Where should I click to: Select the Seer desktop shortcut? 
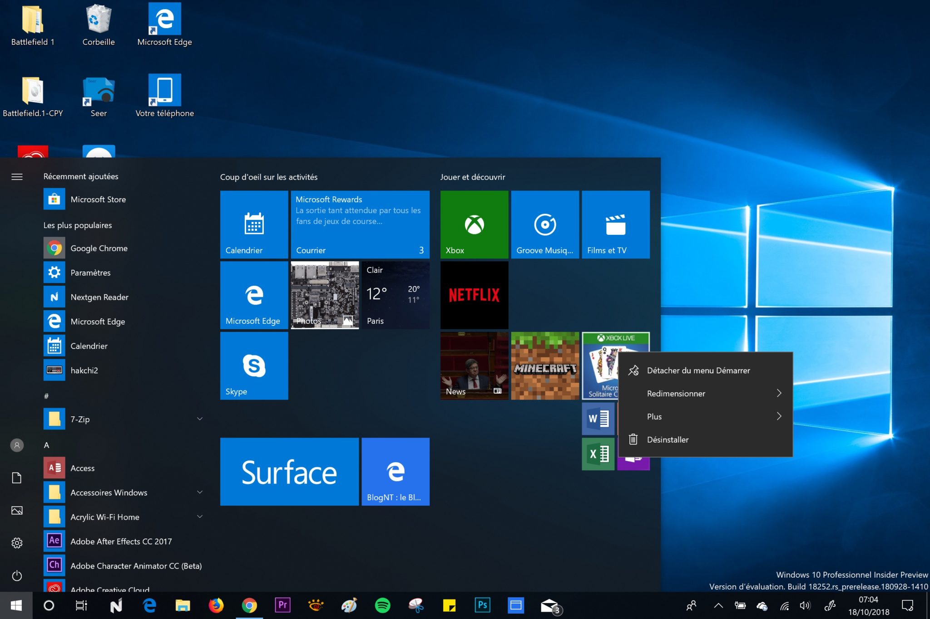99,96
